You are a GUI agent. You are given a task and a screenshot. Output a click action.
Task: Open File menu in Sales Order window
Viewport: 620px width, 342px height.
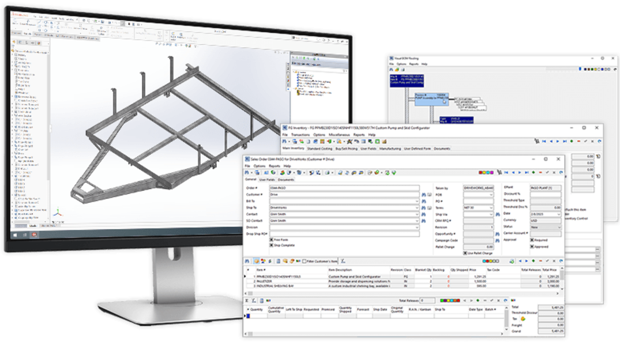click(247, 166)
